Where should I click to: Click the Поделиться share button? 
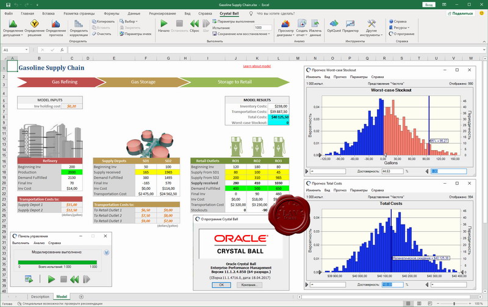point(460,13)
